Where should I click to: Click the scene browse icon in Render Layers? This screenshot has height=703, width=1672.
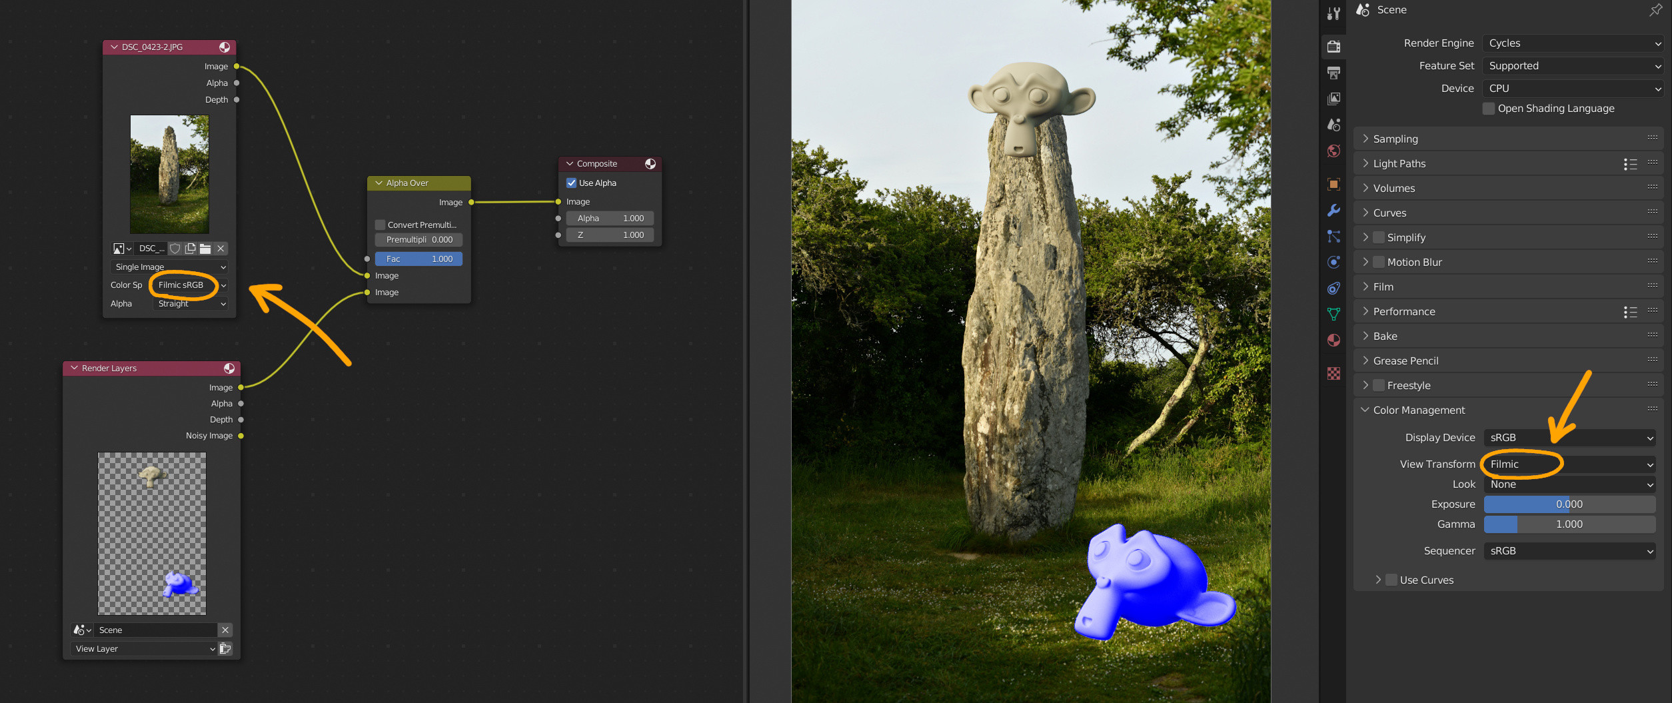pos(83,630)
